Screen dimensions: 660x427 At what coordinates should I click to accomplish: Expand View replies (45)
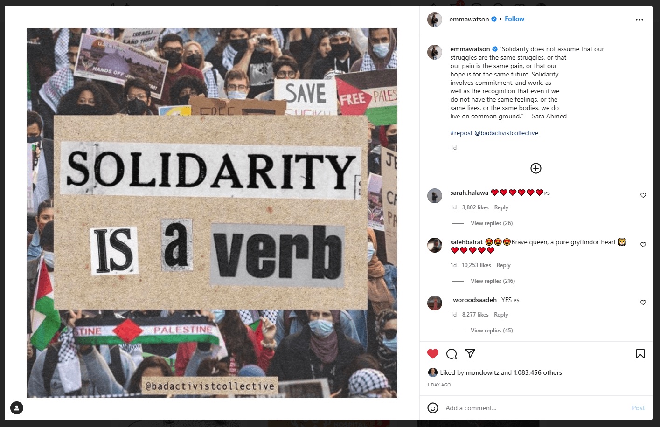point(492,331)
